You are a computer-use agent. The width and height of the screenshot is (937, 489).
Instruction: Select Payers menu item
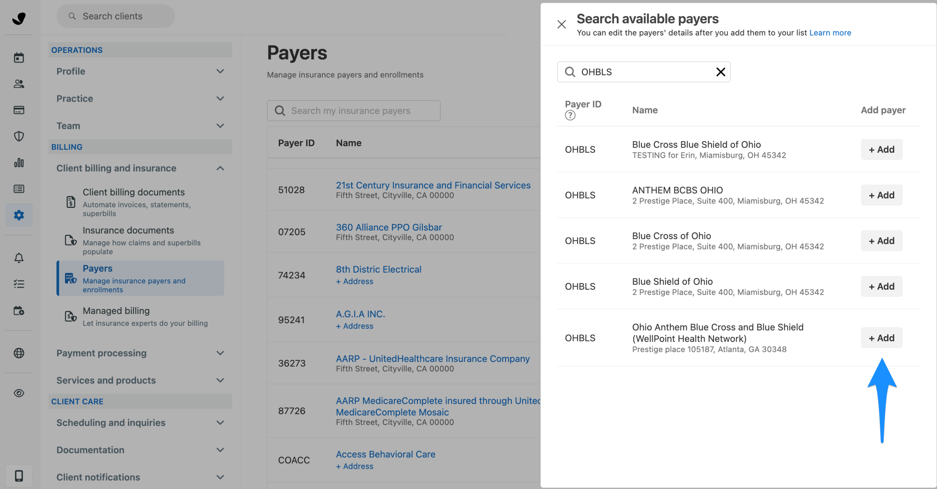[140, 278]
